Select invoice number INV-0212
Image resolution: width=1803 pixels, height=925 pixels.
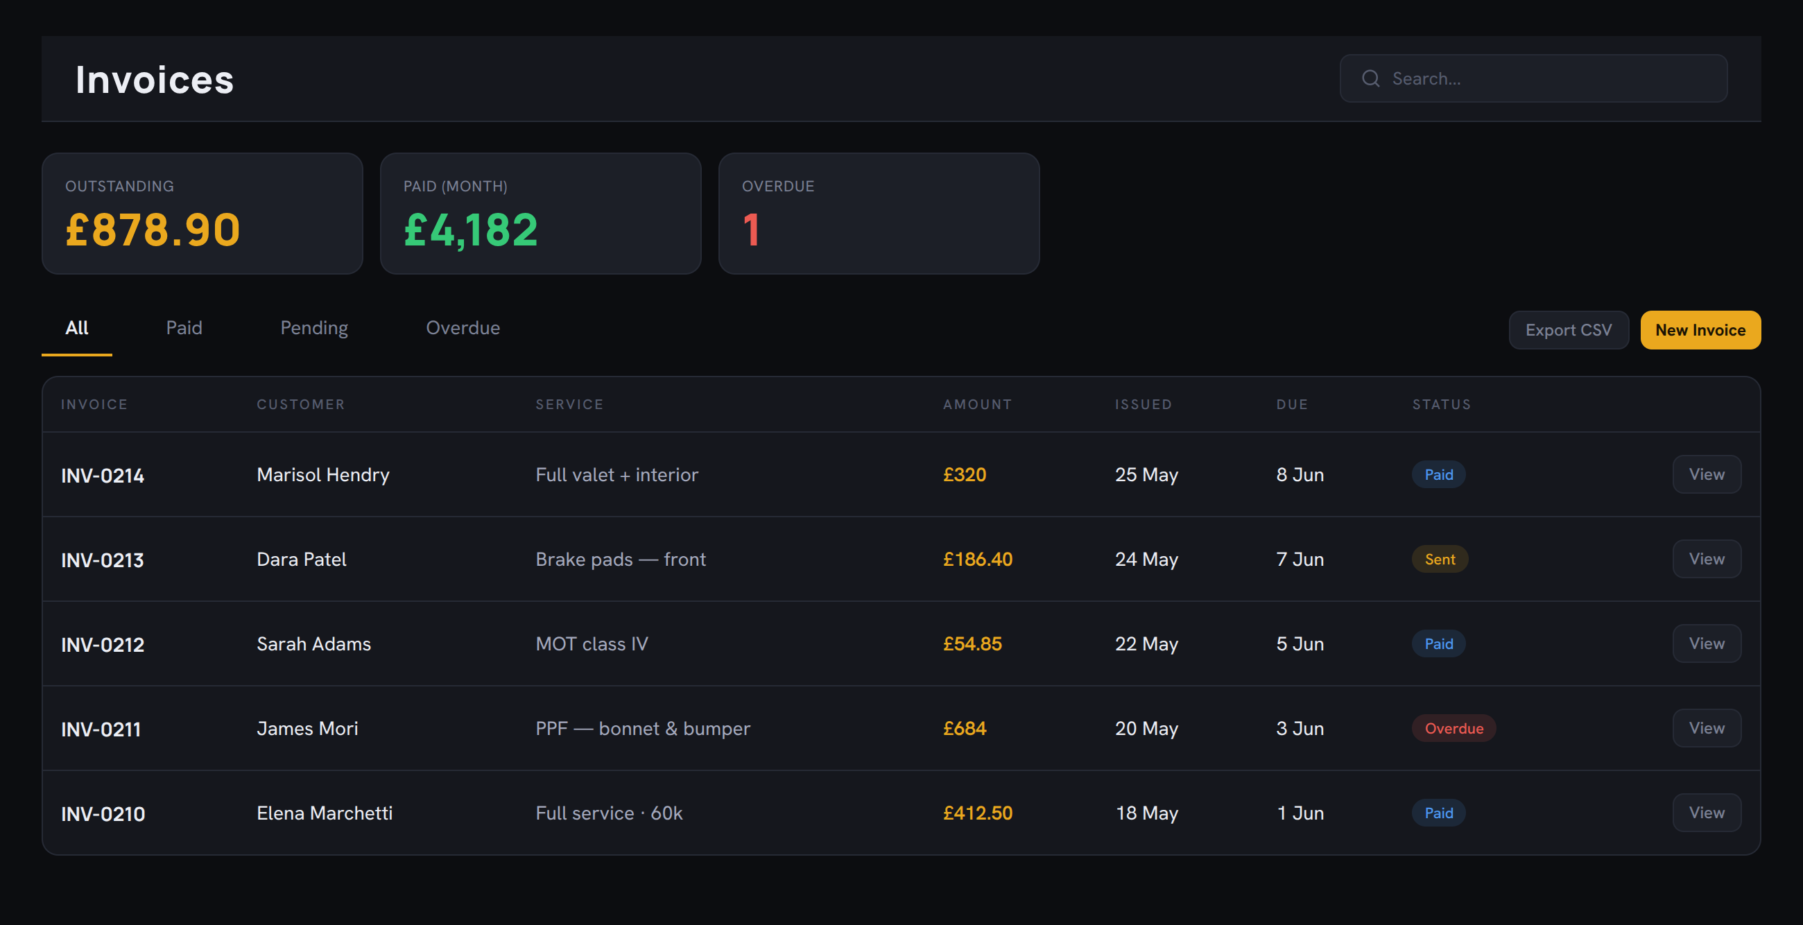[103, 645]
